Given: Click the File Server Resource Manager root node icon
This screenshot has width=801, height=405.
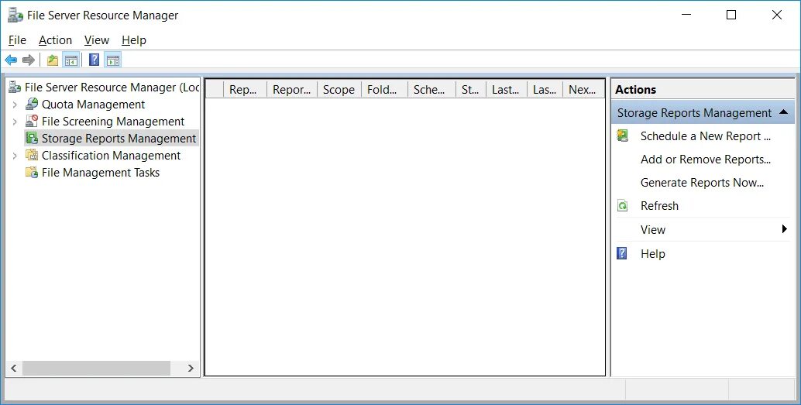Looking at the screenshot, I should 15,88.
